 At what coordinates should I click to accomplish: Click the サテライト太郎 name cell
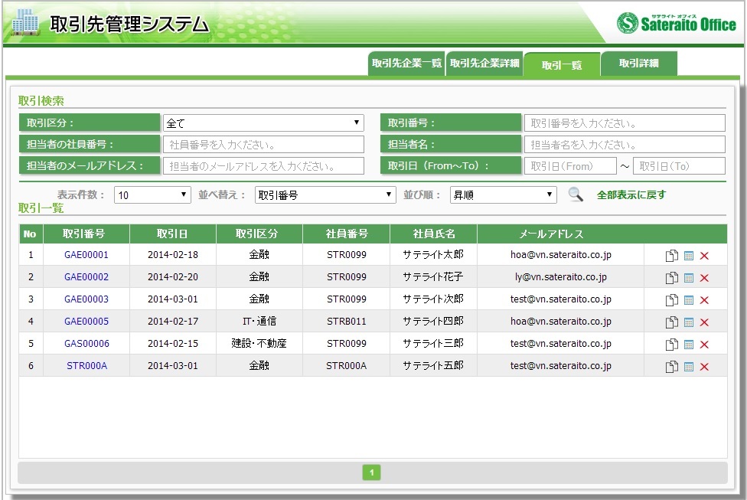(433, 254)
